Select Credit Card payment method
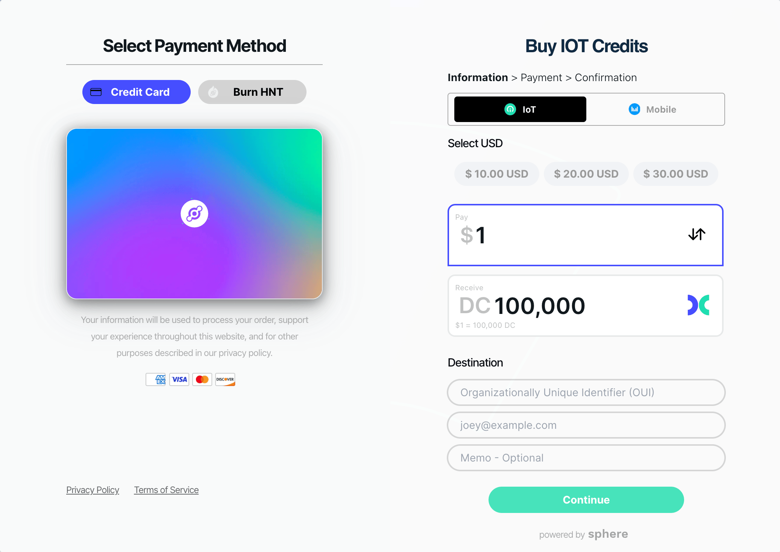Image resolution: width=780 pixels, height=552 pixels. tap(137, 92)
